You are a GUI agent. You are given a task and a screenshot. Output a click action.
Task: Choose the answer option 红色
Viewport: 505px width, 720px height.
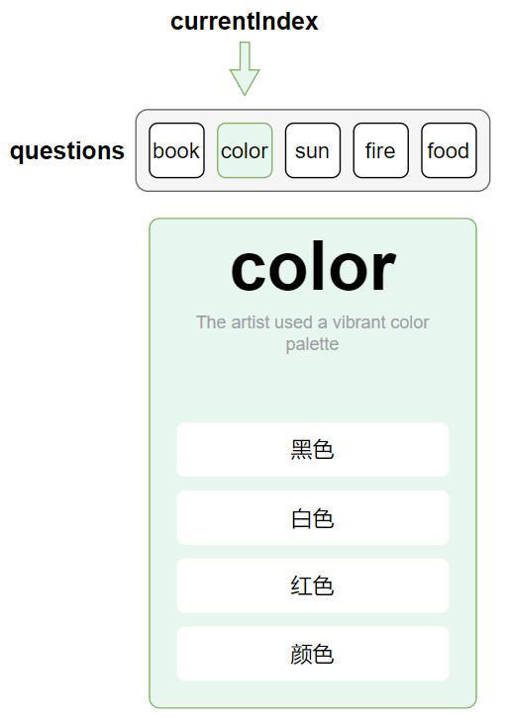click(x=313, y=585)
